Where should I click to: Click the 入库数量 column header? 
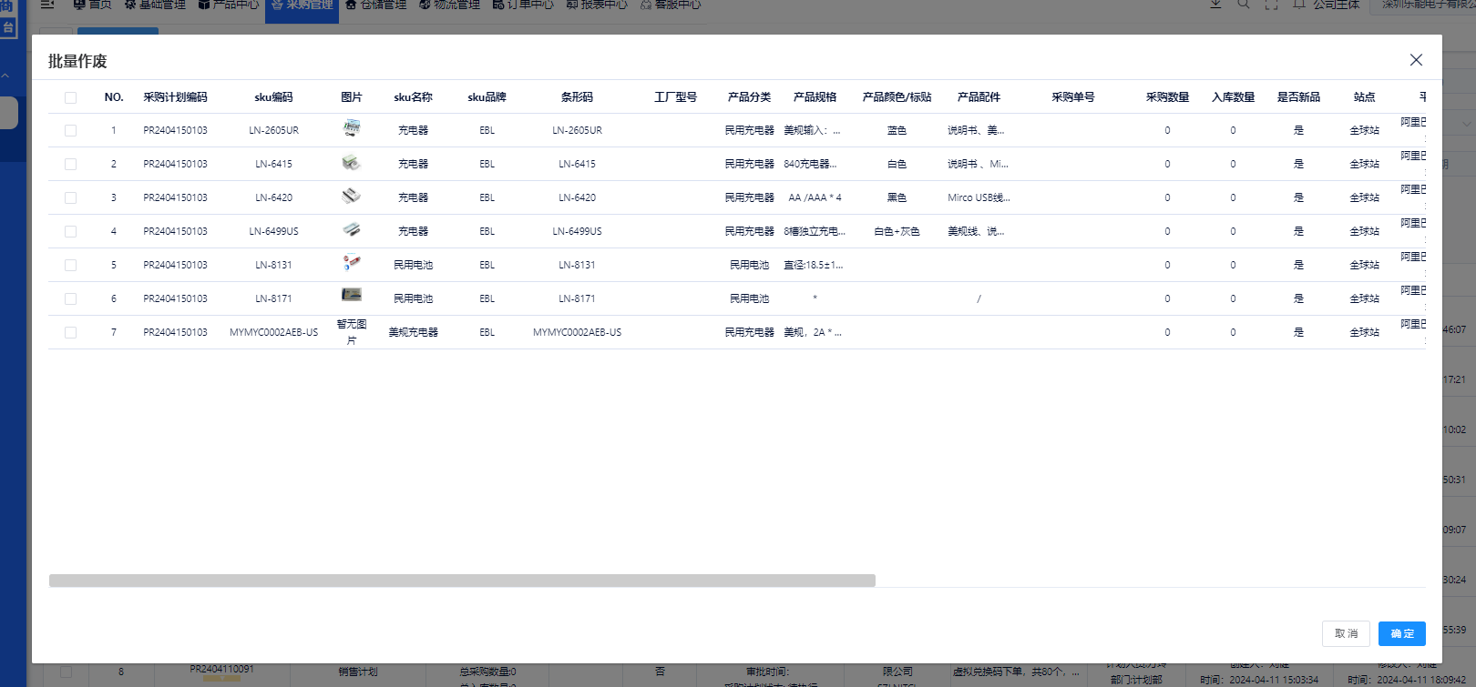point(1233,97)
